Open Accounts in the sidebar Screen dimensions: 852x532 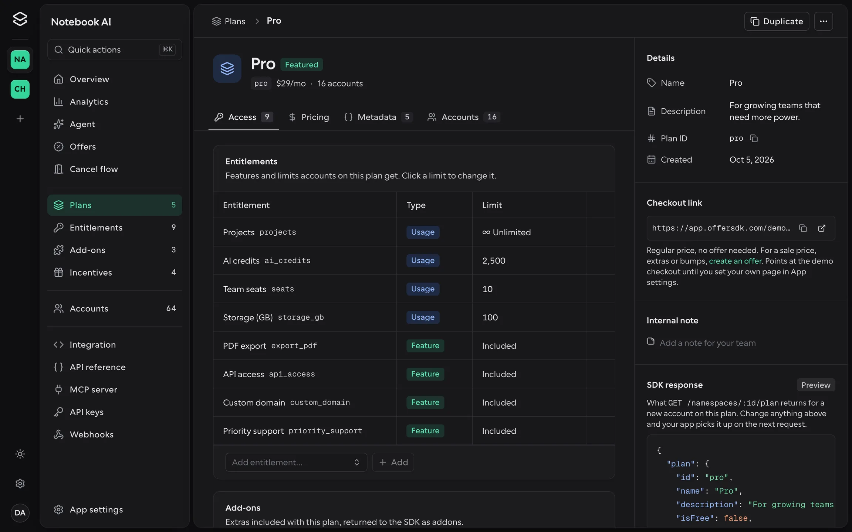pos(115,308)
